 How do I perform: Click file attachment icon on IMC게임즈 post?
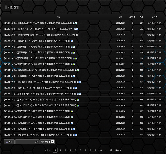pos(75,29)
